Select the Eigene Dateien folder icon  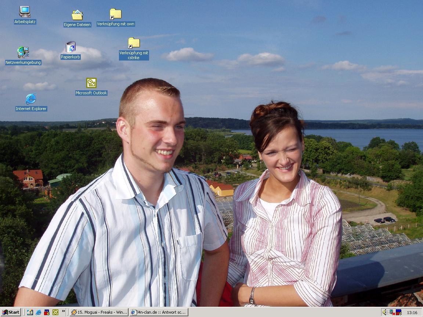[77, 15]
